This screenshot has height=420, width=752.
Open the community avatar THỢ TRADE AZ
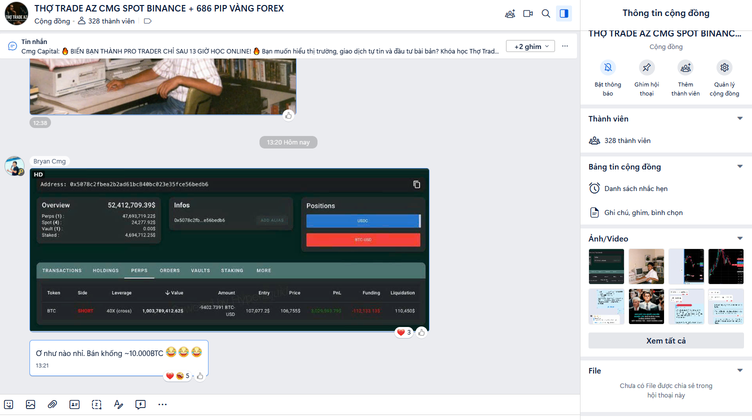coord(16,13)
